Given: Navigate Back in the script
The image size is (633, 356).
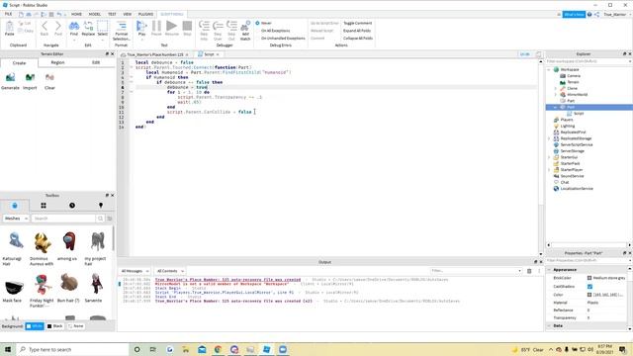Looking at the screenshot, I should pyautogui.click(x=45, y=28).
